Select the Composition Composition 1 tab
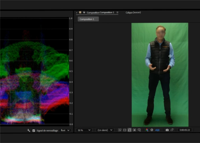Viewport: 200px width, 143px height. [100, 12]
